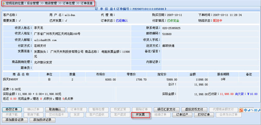Click the 已收定金 payment status text
This screenshot has width=261, height=125.
(173, 21)
